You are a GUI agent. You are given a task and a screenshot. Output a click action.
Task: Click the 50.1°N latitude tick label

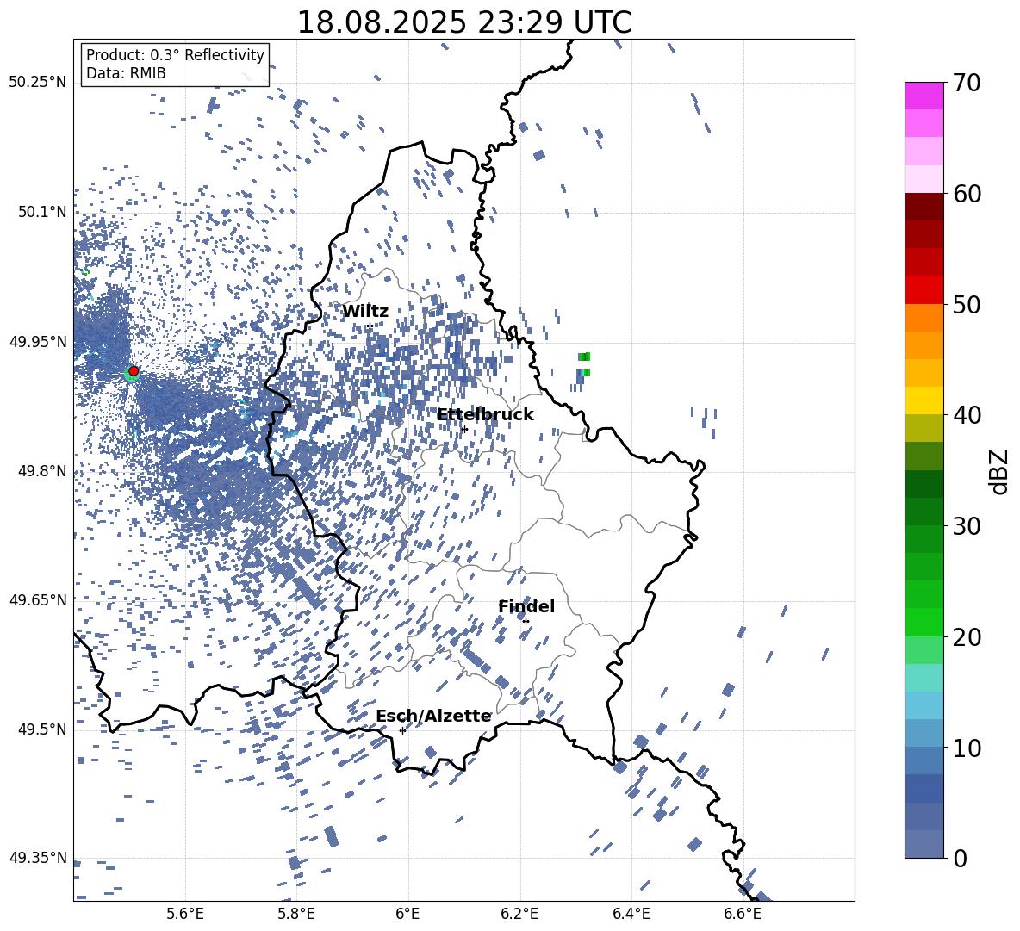click(42, 212)
